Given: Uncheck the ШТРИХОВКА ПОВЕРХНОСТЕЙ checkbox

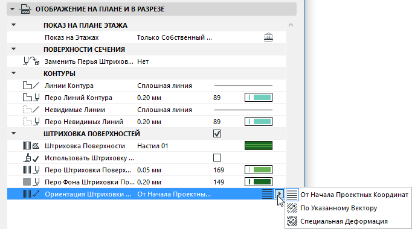Looking at the screenshot, I should 217,134.
